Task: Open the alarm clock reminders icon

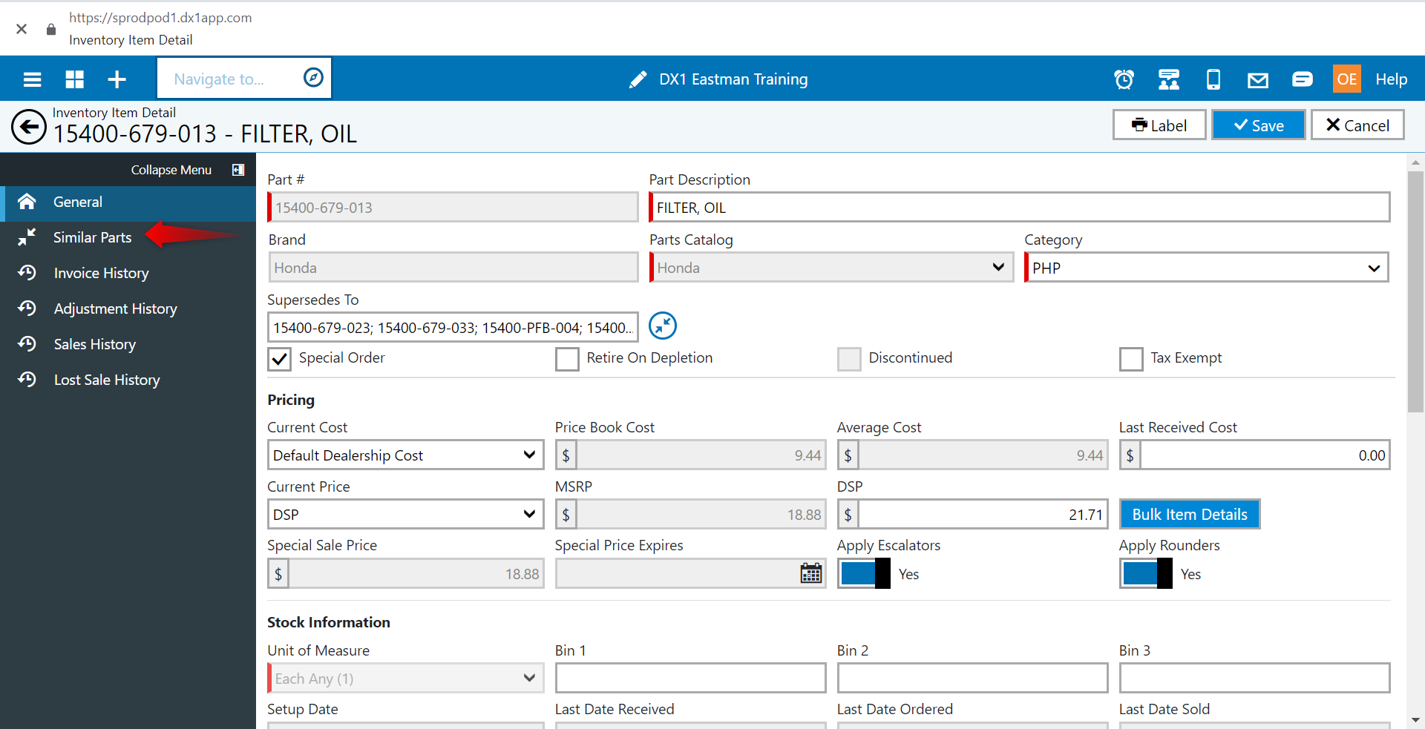Action: pyautogui.click(x=1124, y=79)
